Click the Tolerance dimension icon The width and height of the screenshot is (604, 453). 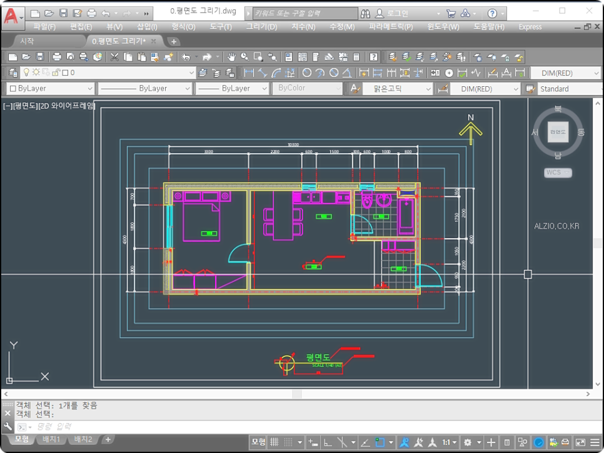(x=435, y=72)
